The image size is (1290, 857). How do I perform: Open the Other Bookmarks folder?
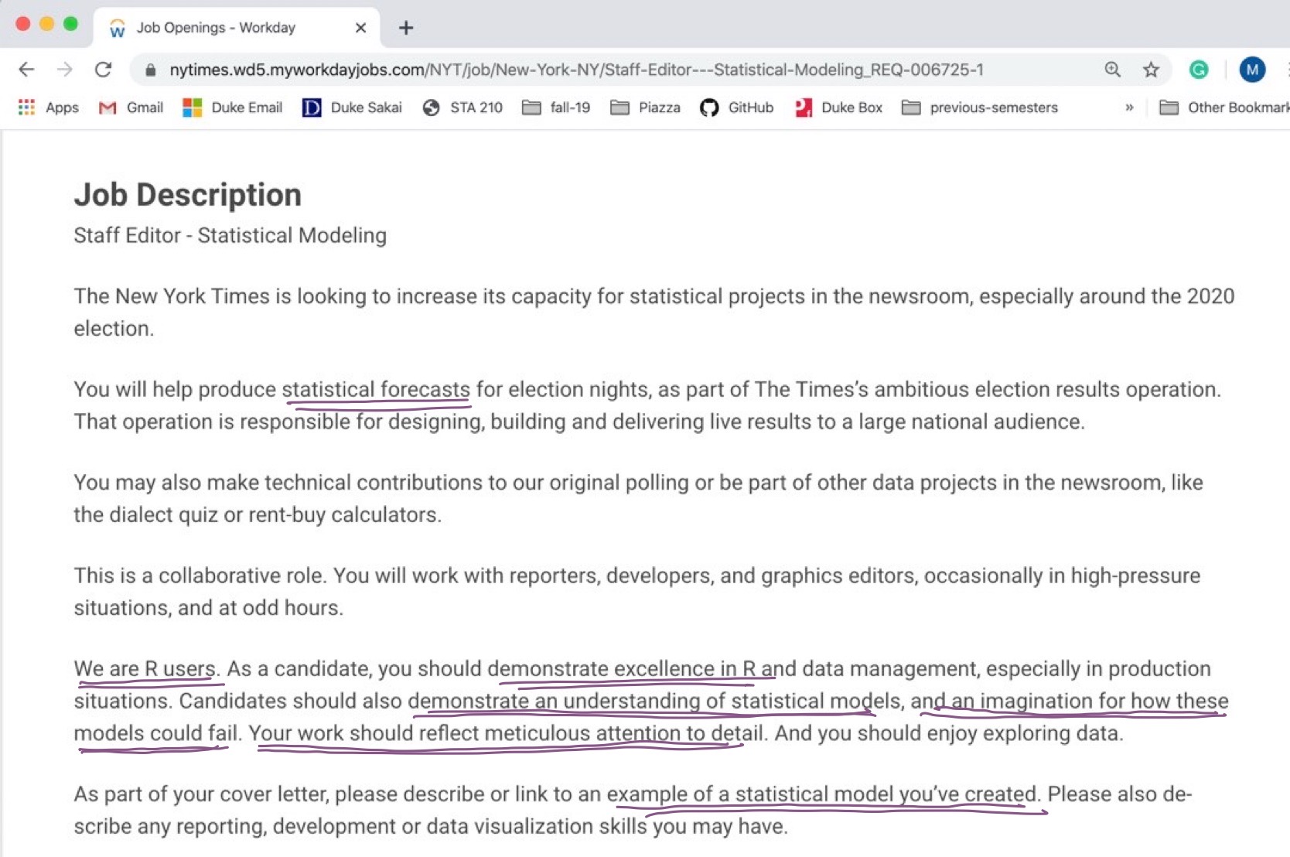(1224, 108)
